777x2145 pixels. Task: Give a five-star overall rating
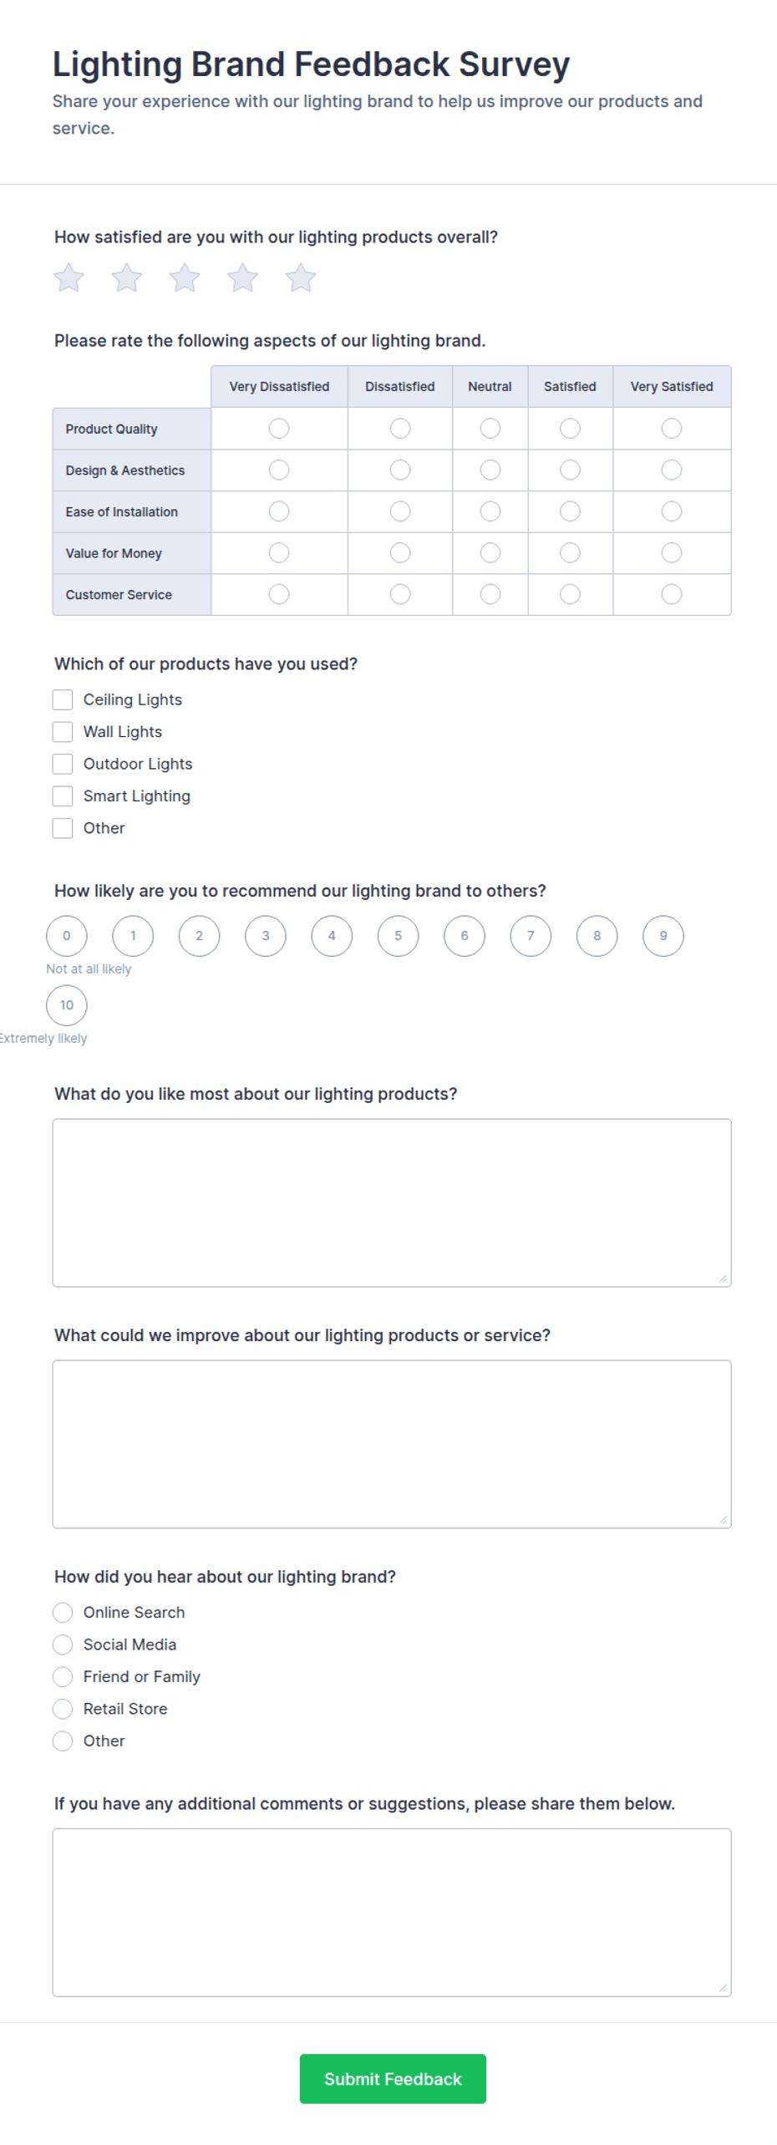click(301, 277)
